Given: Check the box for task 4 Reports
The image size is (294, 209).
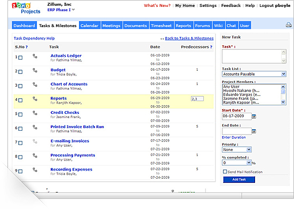Looking at the screenshot, I should click(20, 100).
